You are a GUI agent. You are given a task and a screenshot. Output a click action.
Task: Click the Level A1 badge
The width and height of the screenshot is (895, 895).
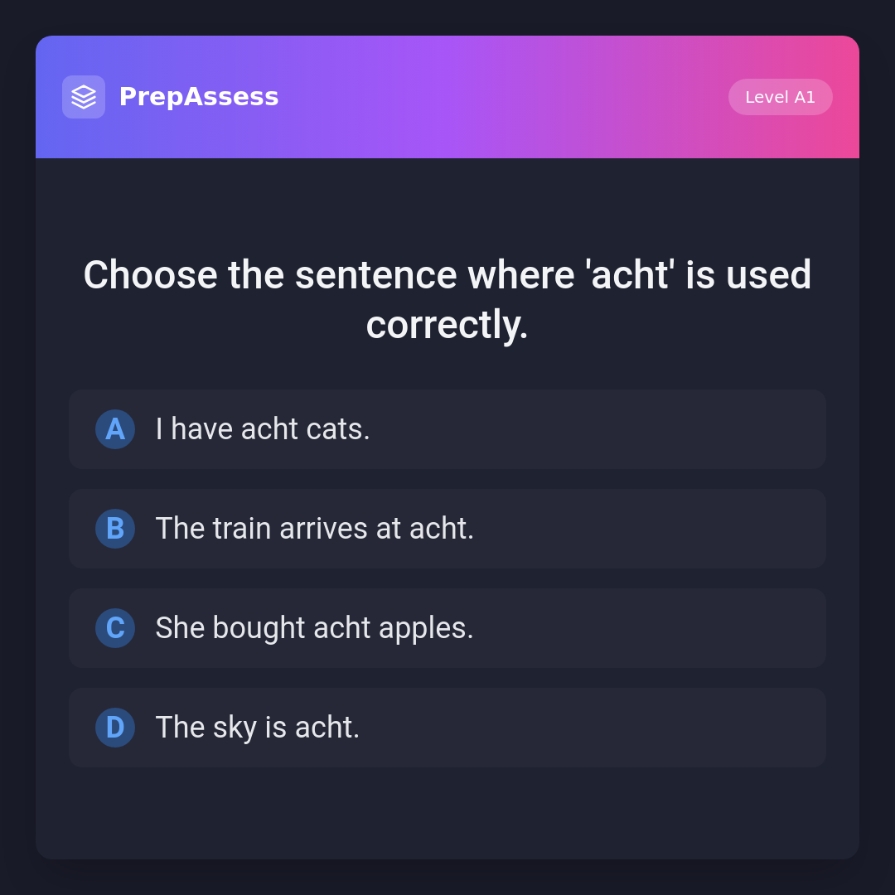(780, 97)
